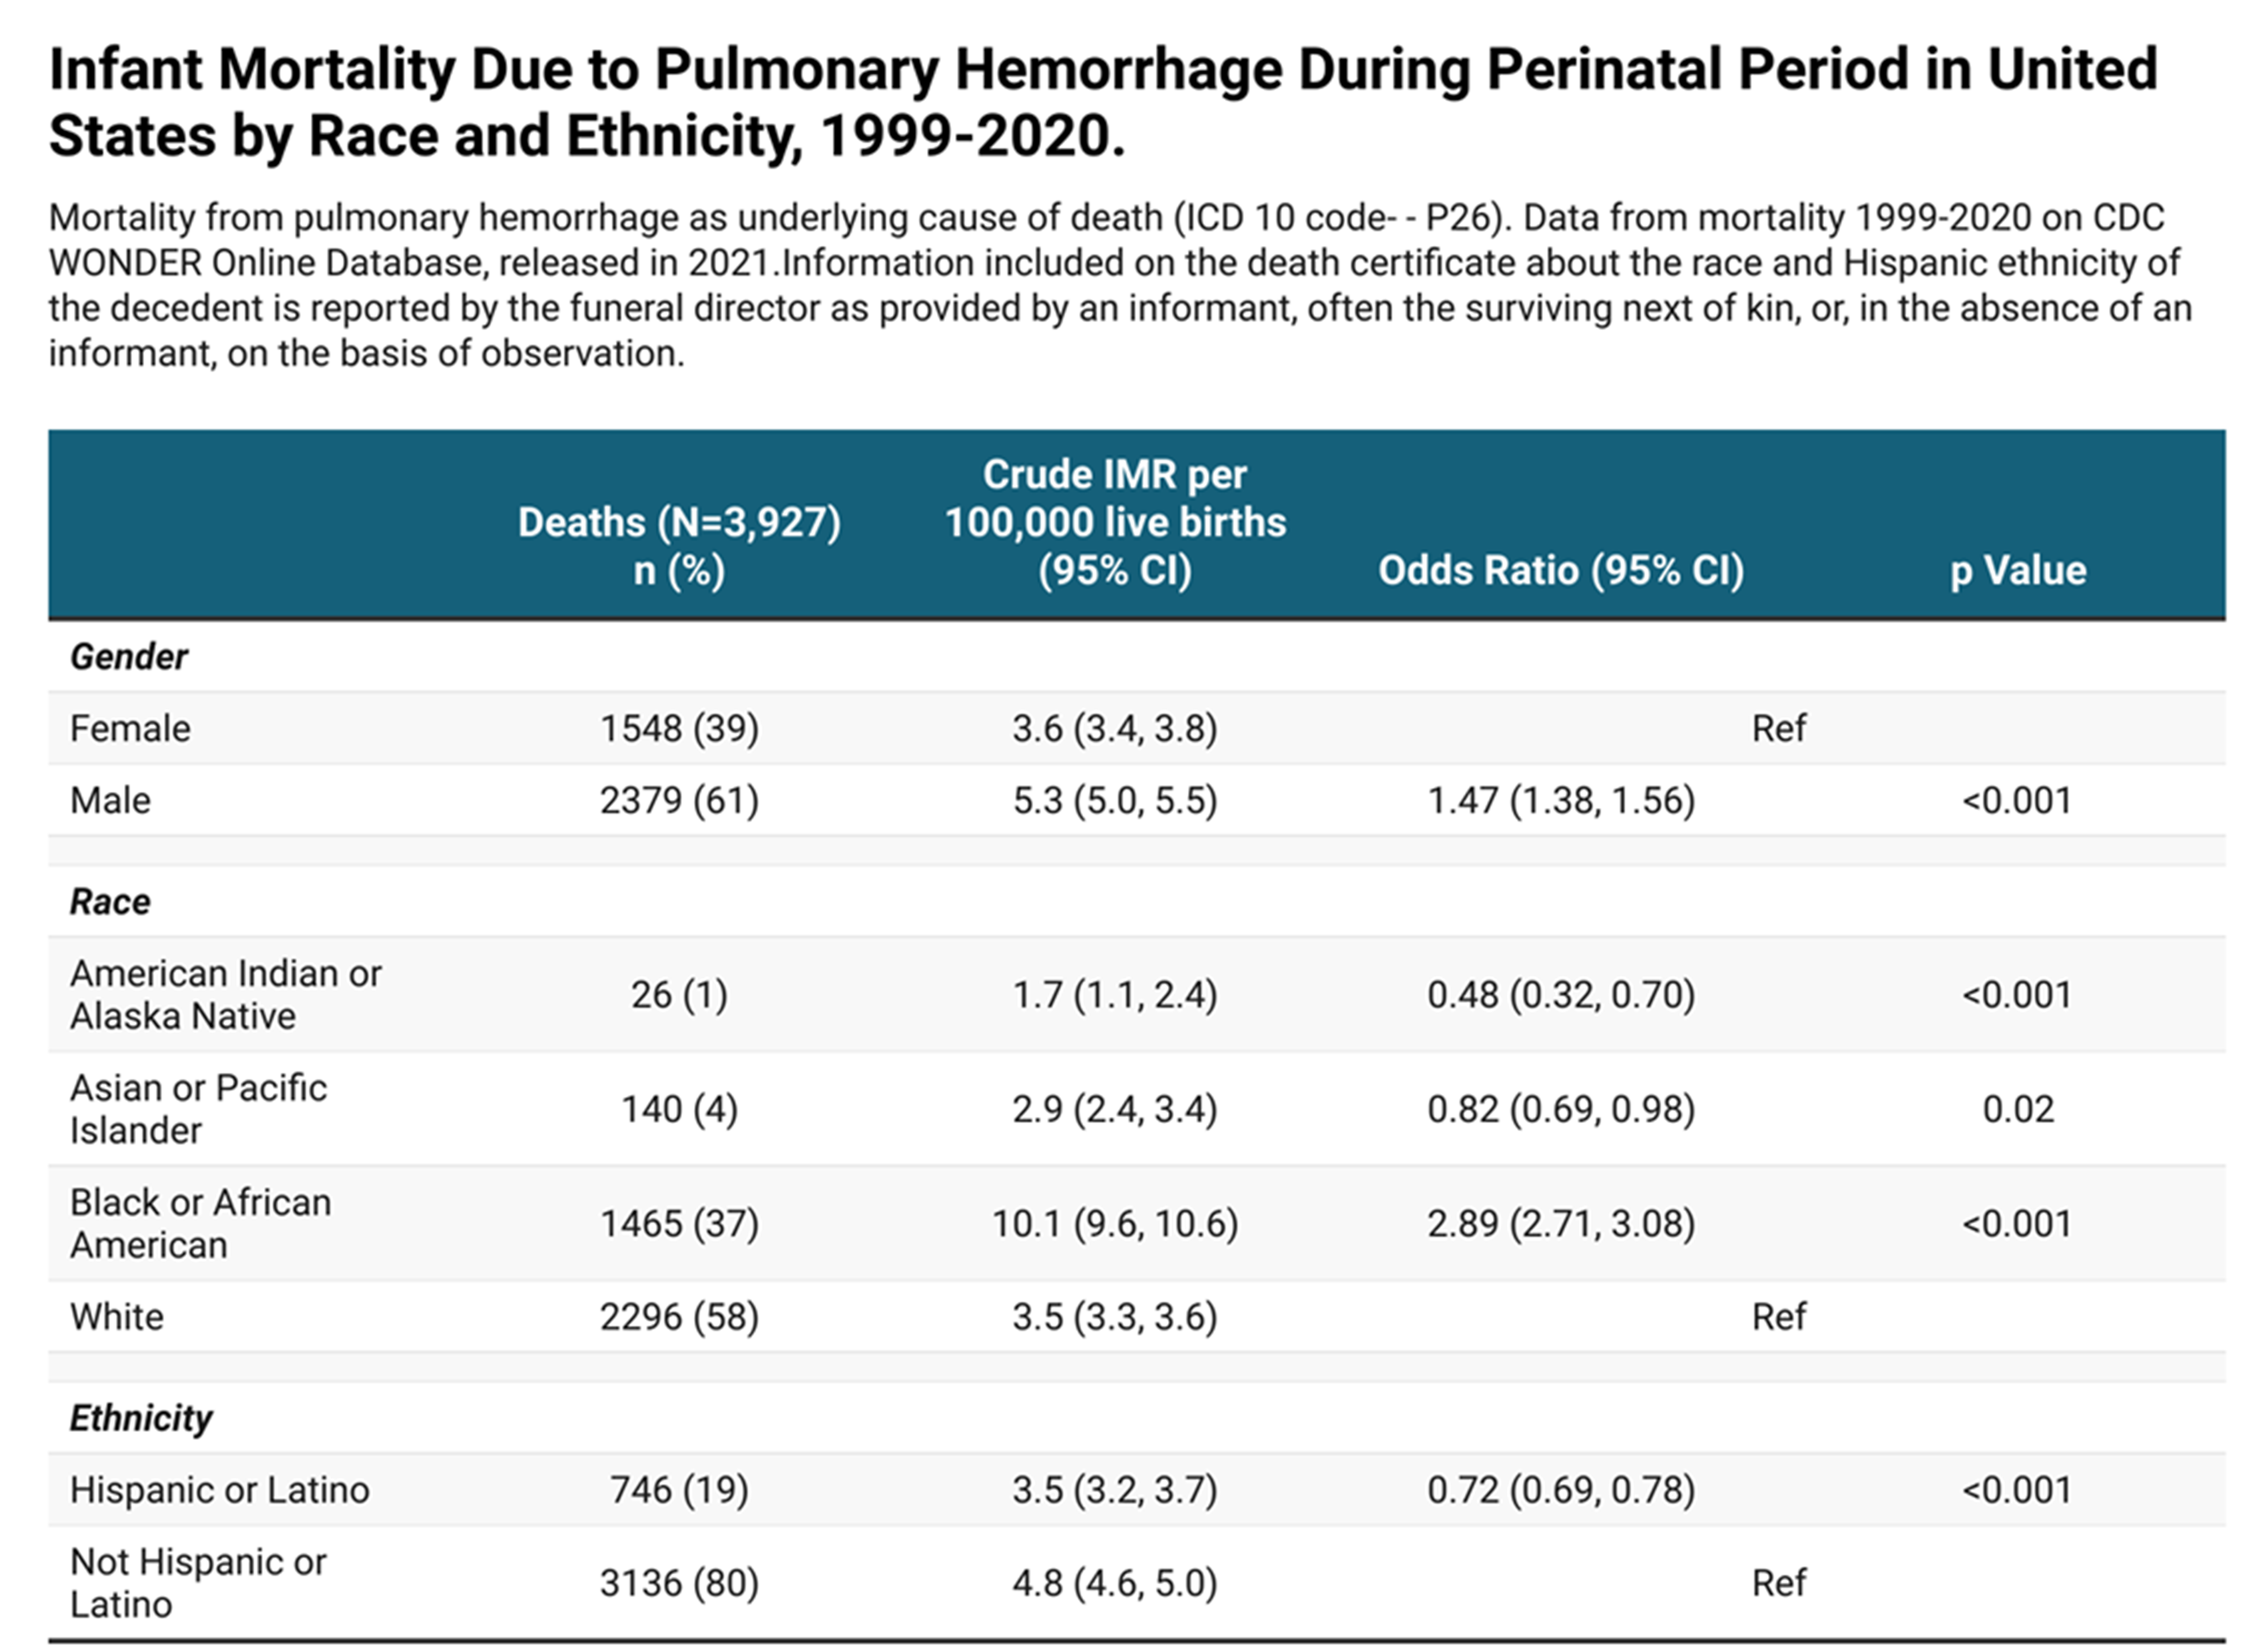Viewport: 2268px width, 1650px height.
Task: Click the Ethnicity section label
Action: (x=141, y=1418)
